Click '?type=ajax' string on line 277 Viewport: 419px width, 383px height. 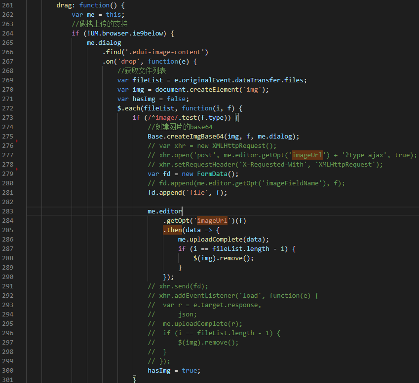364,155
